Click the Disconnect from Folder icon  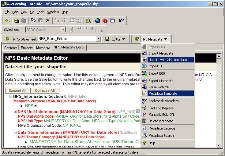[x=24, y=21]
